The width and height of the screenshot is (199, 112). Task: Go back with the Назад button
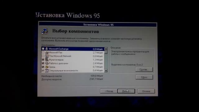click(x=109, y=91)
